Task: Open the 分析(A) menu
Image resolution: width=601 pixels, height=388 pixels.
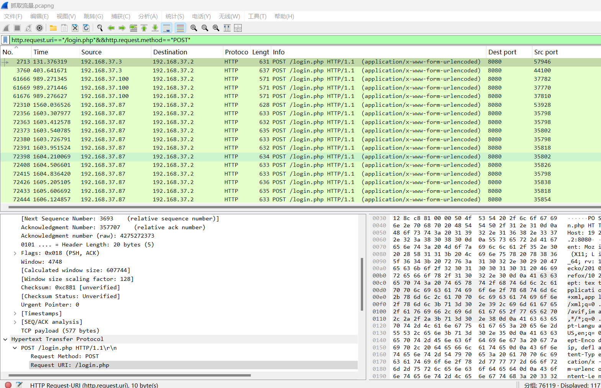Action: 148,16
